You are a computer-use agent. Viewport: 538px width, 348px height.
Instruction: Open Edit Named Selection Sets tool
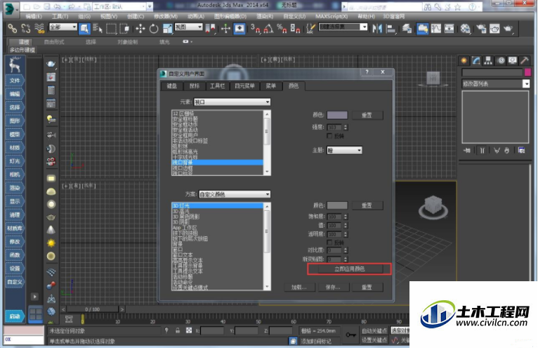(310, 29)
